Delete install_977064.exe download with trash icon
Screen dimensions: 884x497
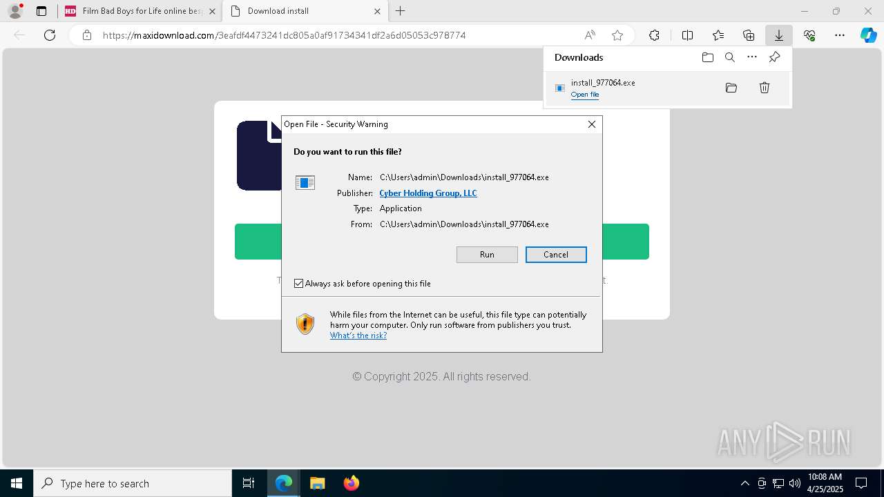pyautogui.click(x=765, y=88)
